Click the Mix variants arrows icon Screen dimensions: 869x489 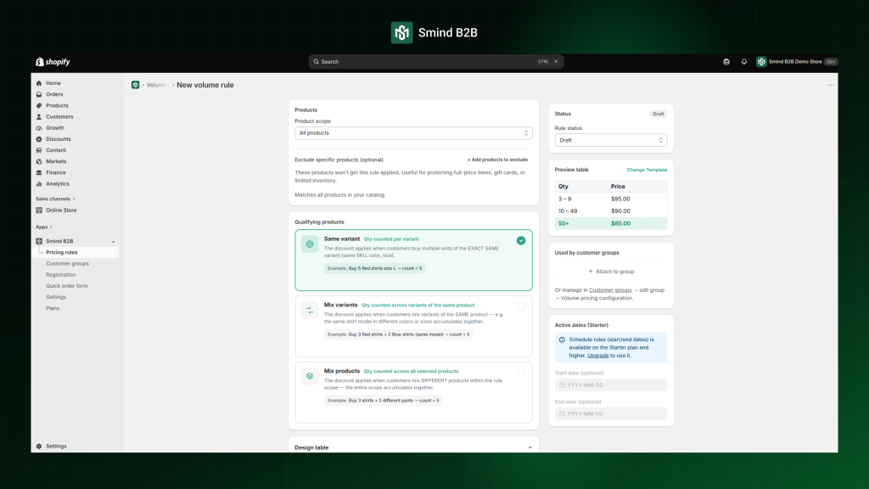coord(309,310)
